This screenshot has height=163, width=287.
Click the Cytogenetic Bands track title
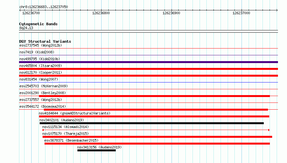coord(38,24)
